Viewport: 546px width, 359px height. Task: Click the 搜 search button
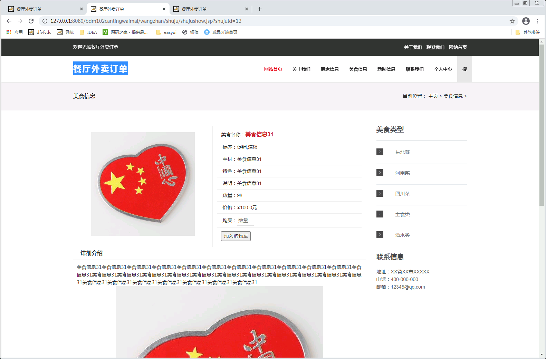tap(464, 69)
